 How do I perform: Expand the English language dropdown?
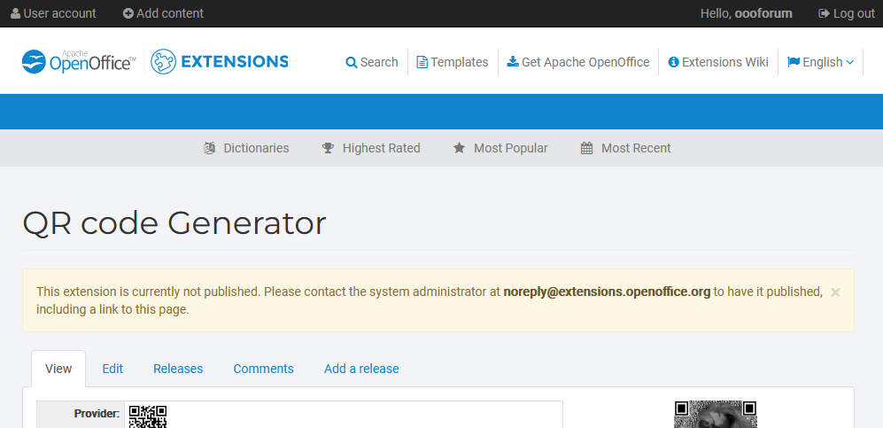(820, 62)
